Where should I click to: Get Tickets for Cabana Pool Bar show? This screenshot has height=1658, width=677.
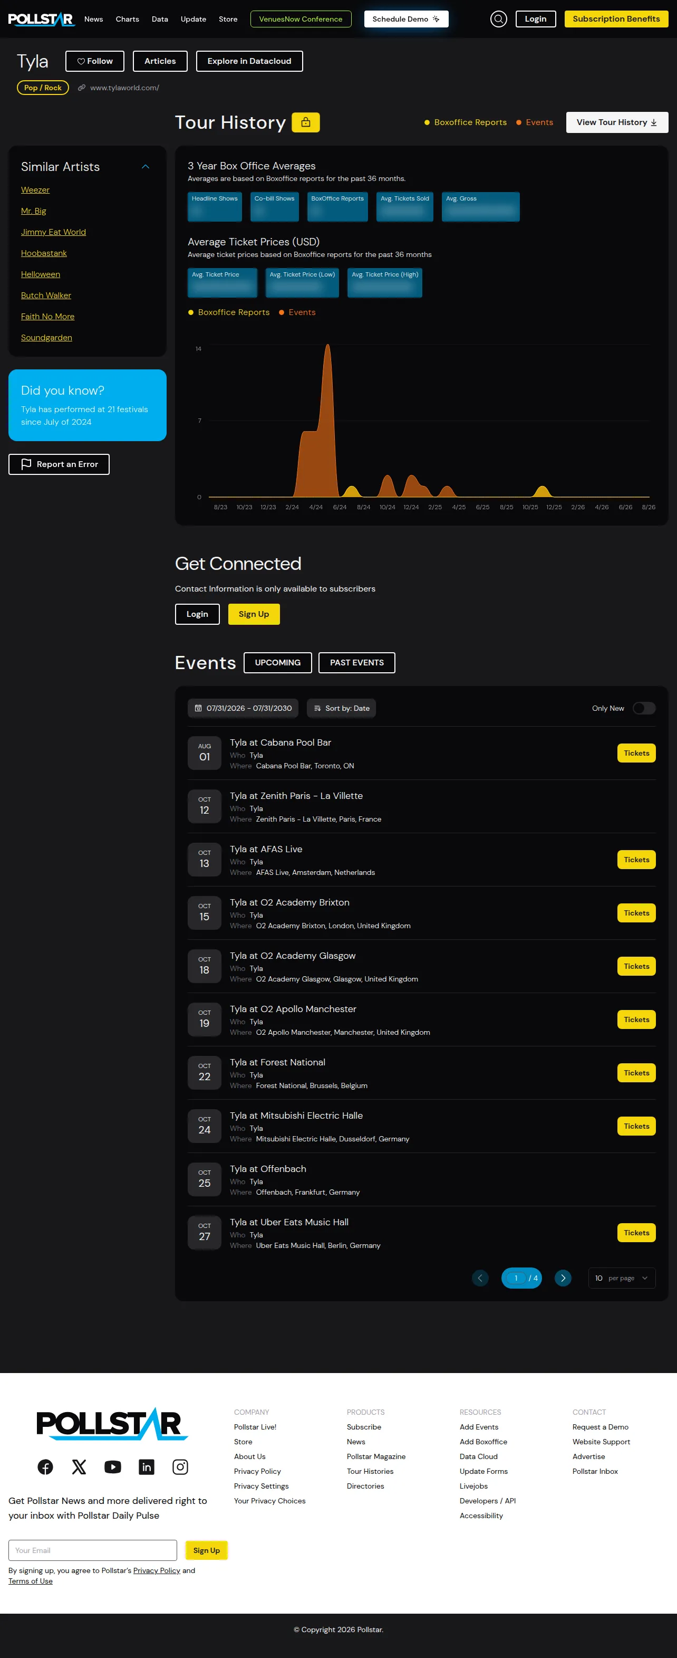tap(636, 753)
